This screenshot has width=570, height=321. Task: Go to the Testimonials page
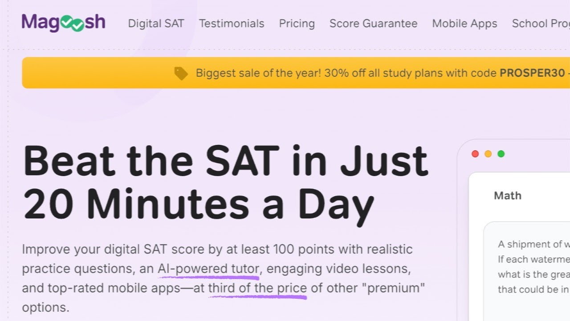pos(232,24)
